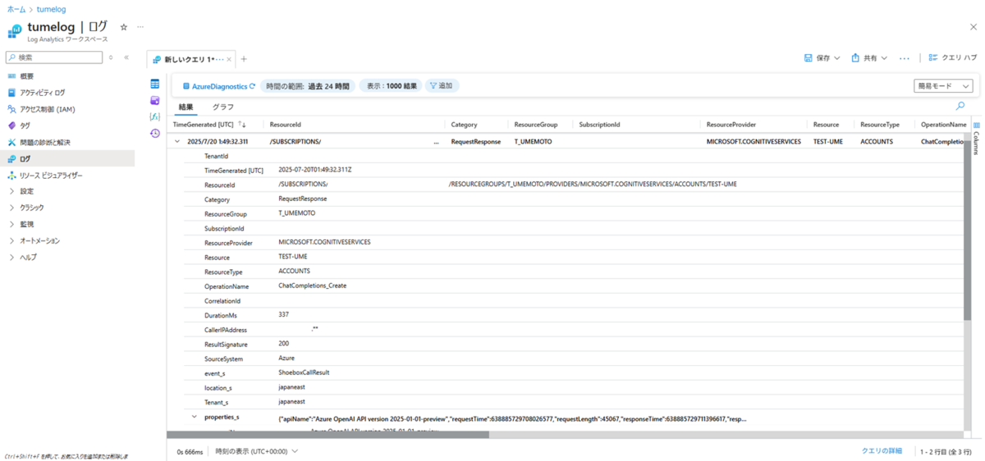
Task: Open the Queries side panel icon
Action: point(154,100)
